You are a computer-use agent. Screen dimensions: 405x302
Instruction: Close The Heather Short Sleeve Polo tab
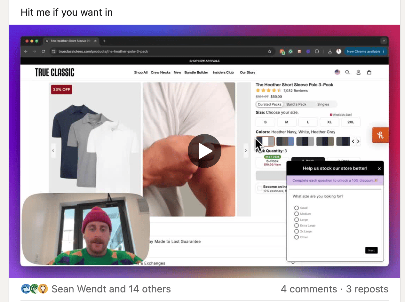click(96, 41)
